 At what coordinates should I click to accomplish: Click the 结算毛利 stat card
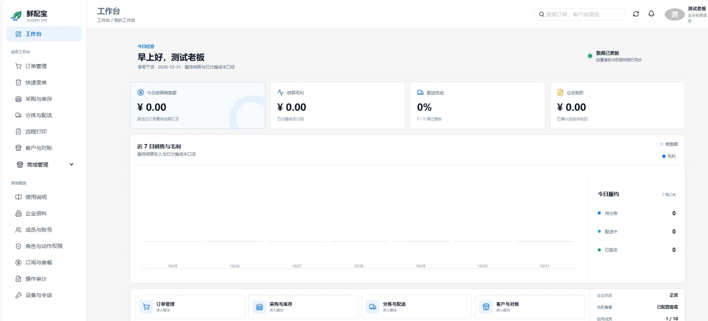338,105
